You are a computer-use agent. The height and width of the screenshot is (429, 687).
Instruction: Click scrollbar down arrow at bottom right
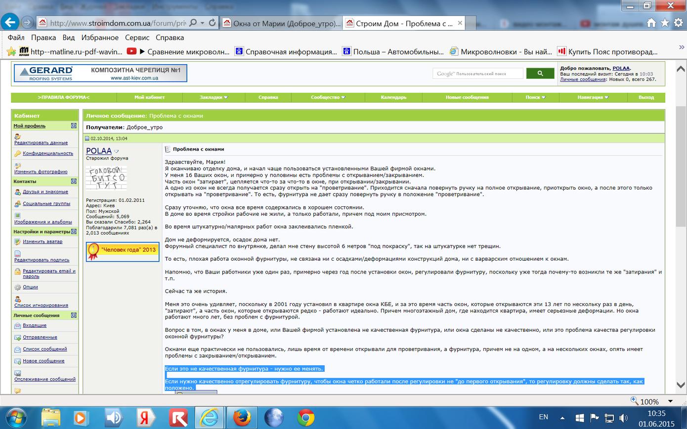point(681,386)
